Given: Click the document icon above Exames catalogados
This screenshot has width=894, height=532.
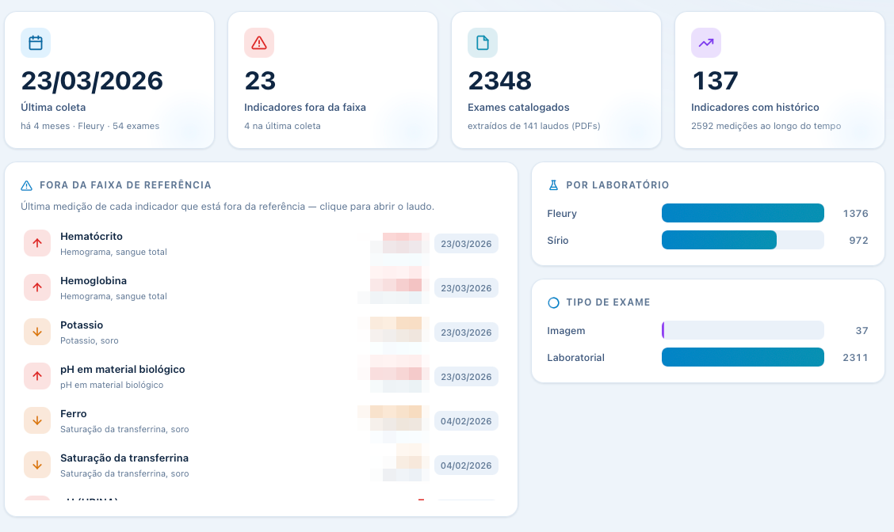Looking at the screenshot, I should [483, 43].
